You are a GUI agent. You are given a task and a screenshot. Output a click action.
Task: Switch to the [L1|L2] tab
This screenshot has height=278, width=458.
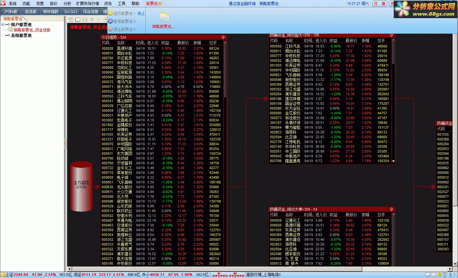coord(71,11)
